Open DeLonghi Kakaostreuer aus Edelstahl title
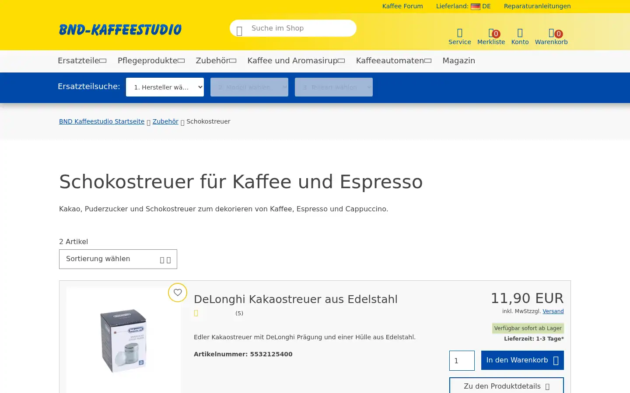 296,299
